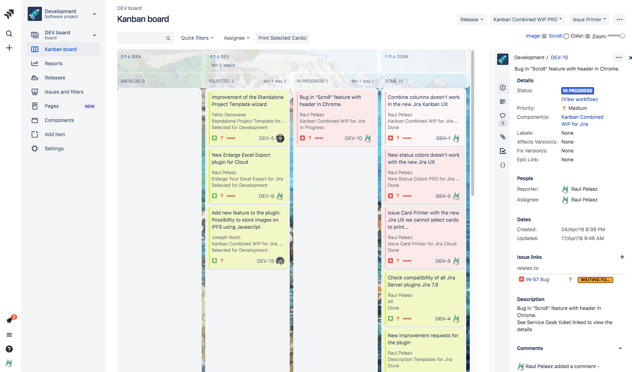Open the help question mark icon
632x372 pixels.
click(9, 349)
